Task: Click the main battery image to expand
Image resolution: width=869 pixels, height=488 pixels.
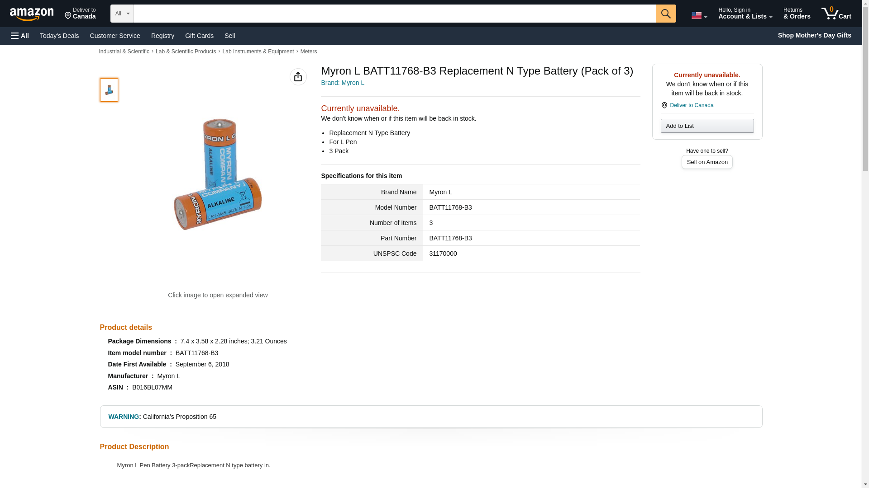Action: click(x=218, y=174)
